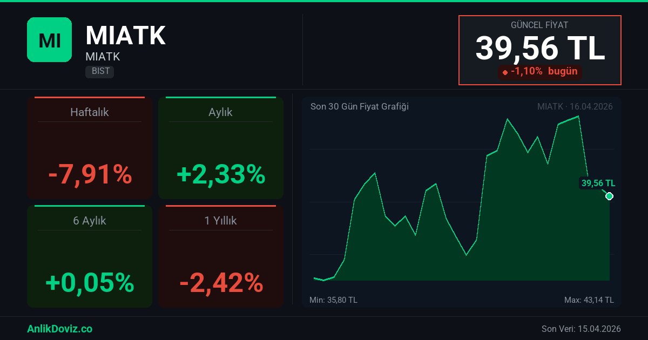The image size is (648, 340).
Task: Select the 6 Aylık card heading
Action: point(90,221)
